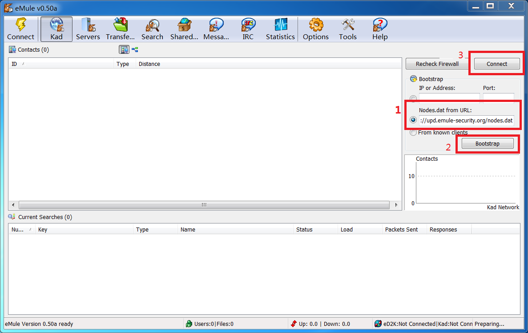Open the Servers window from toolbar
528x333 pixels.
click(88, 29)
